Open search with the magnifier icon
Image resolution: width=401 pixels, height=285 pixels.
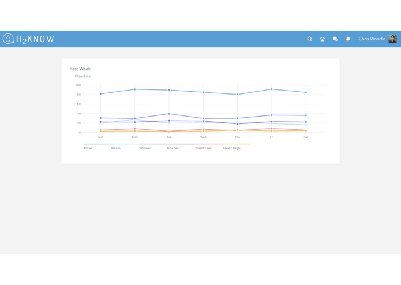click(x=309, y=39)
